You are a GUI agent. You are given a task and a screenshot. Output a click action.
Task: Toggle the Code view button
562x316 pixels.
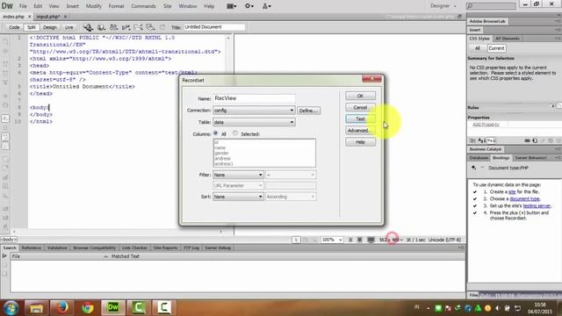click(14, 27)
